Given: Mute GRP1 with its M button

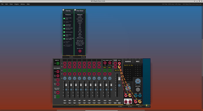Looking at the screenshot, I should [x=105, y=100].
